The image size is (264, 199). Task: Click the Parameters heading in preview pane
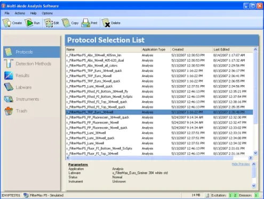point(78,164)
